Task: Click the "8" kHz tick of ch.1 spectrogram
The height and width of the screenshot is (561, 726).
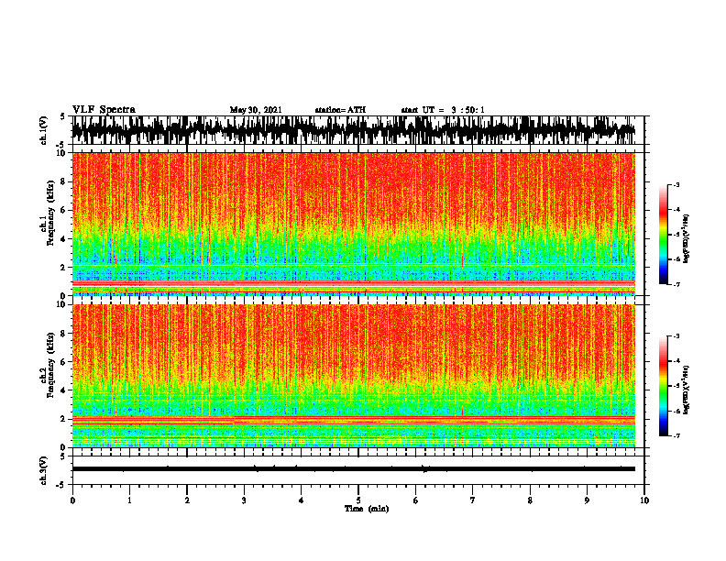Action: click(x=64, y=181)
